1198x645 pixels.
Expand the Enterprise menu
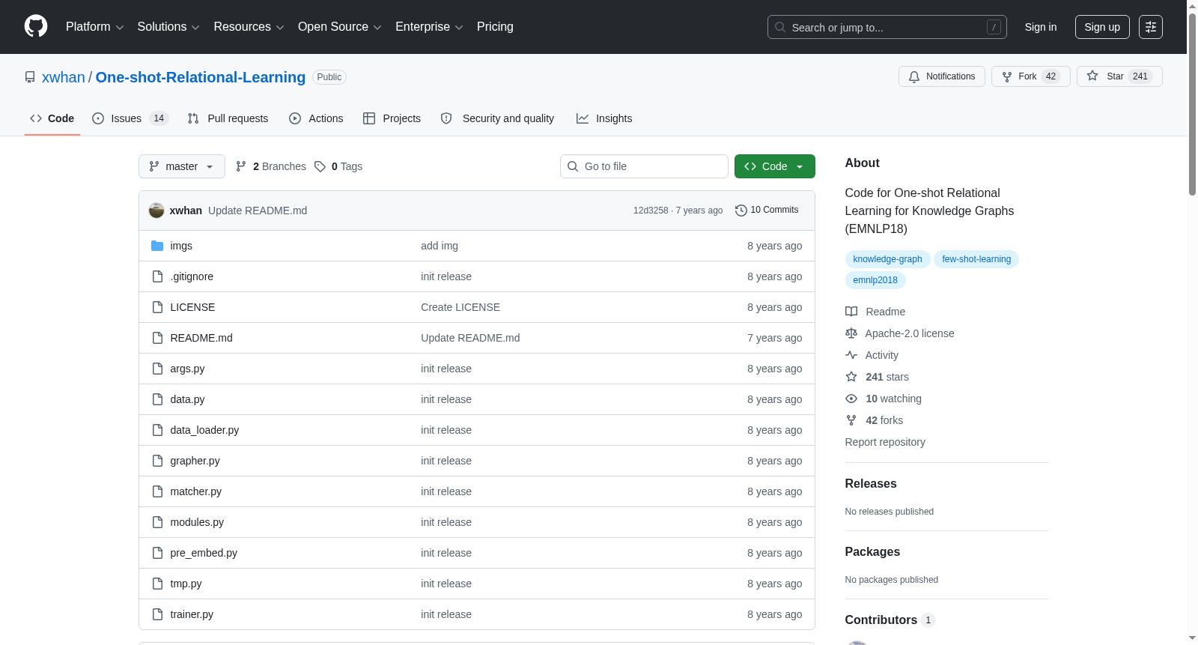coord(429,27)
